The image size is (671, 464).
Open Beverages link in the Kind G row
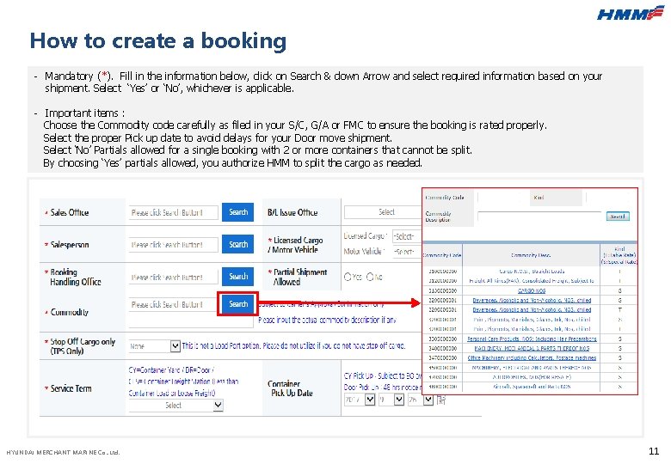[x=532, y=301]
